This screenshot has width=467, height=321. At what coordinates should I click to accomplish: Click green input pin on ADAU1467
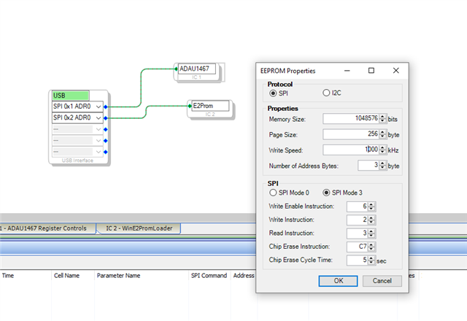pos(176,69)
